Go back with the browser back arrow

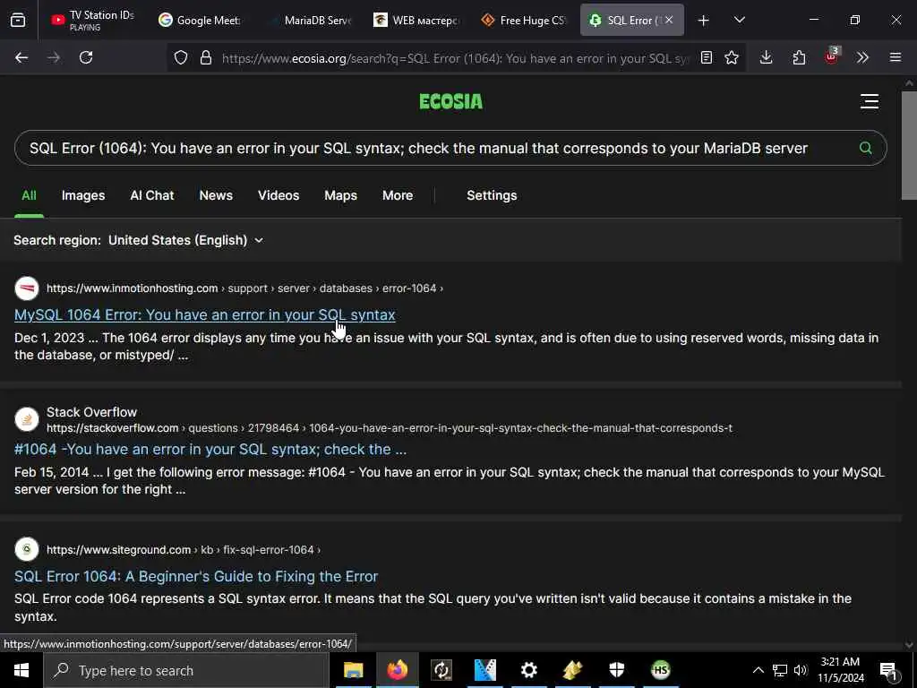pyautogui.click(x=21, y=57)
